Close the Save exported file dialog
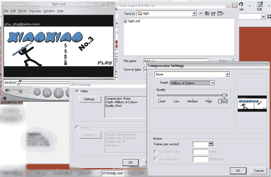 [235, 6]
